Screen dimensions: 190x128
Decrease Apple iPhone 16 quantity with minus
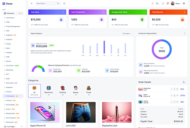click(172, 96)
